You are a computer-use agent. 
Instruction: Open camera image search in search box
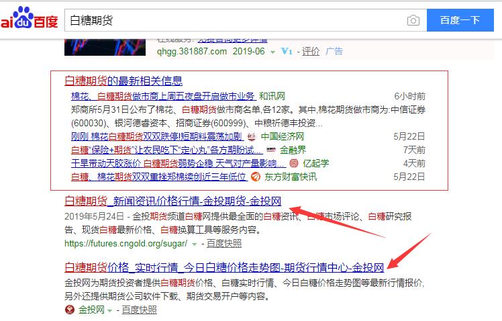(413, 20)
